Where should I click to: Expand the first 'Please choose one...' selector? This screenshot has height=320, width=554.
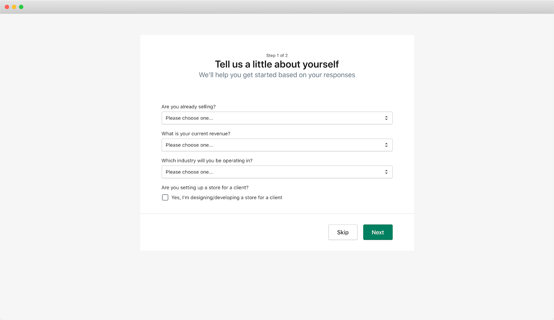pyautogui.click(x=277, y=118)
